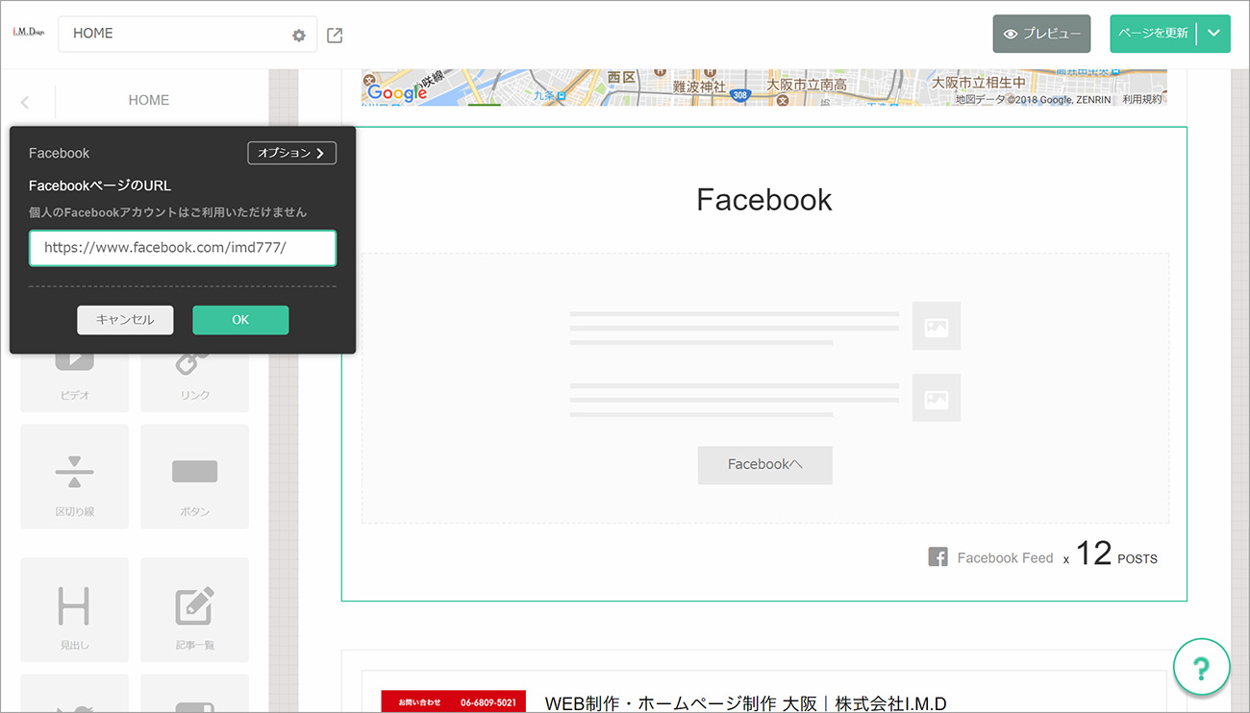Click the second post image placeholder

[x=937, y=398]
